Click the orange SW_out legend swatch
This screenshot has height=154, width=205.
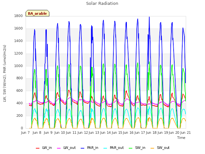coord(152,148)
